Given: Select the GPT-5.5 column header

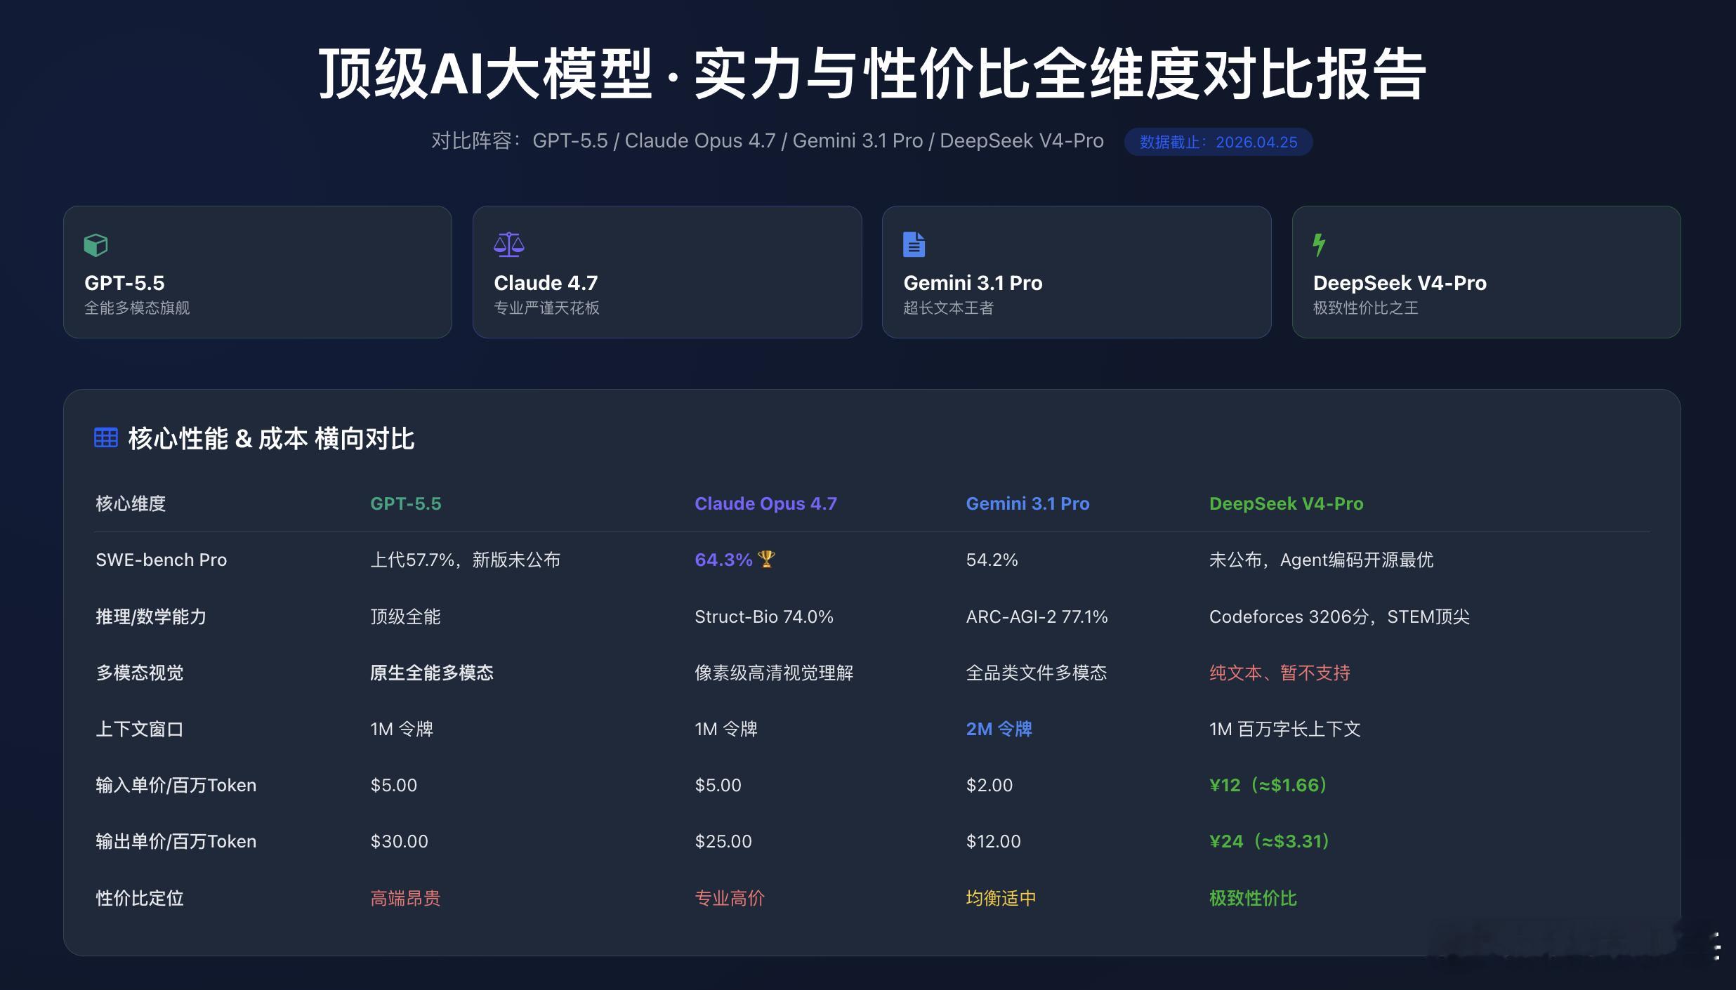Looking at the screenshot, I should pos(406,503).
